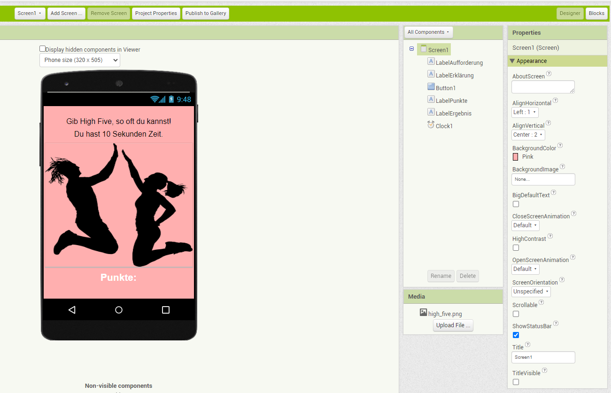Open help icon next to Scrollable
Viewport: 611px width, 393px height.
[x=541, y=302]
